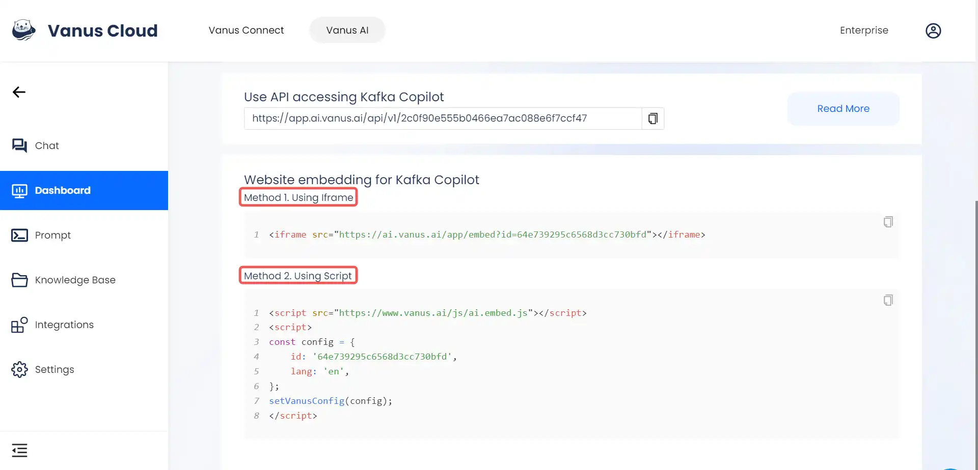Open the user account profile icon
This screenshot has width=978, height=470.
coord(933,31)
